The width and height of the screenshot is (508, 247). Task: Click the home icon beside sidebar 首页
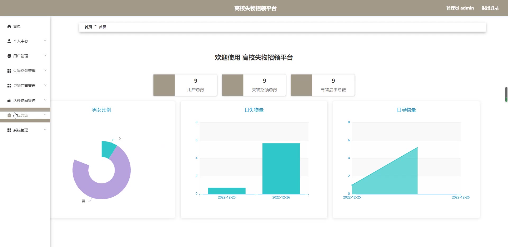click(x=9, y=26)
